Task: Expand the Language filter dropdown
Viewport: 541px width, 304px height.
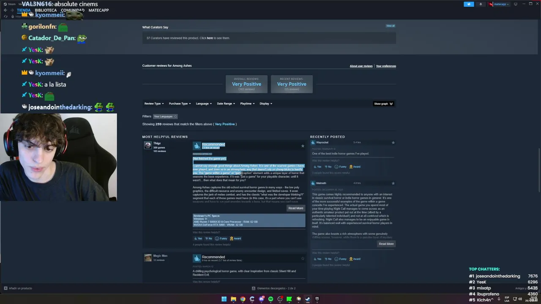Action: (204, 103)
